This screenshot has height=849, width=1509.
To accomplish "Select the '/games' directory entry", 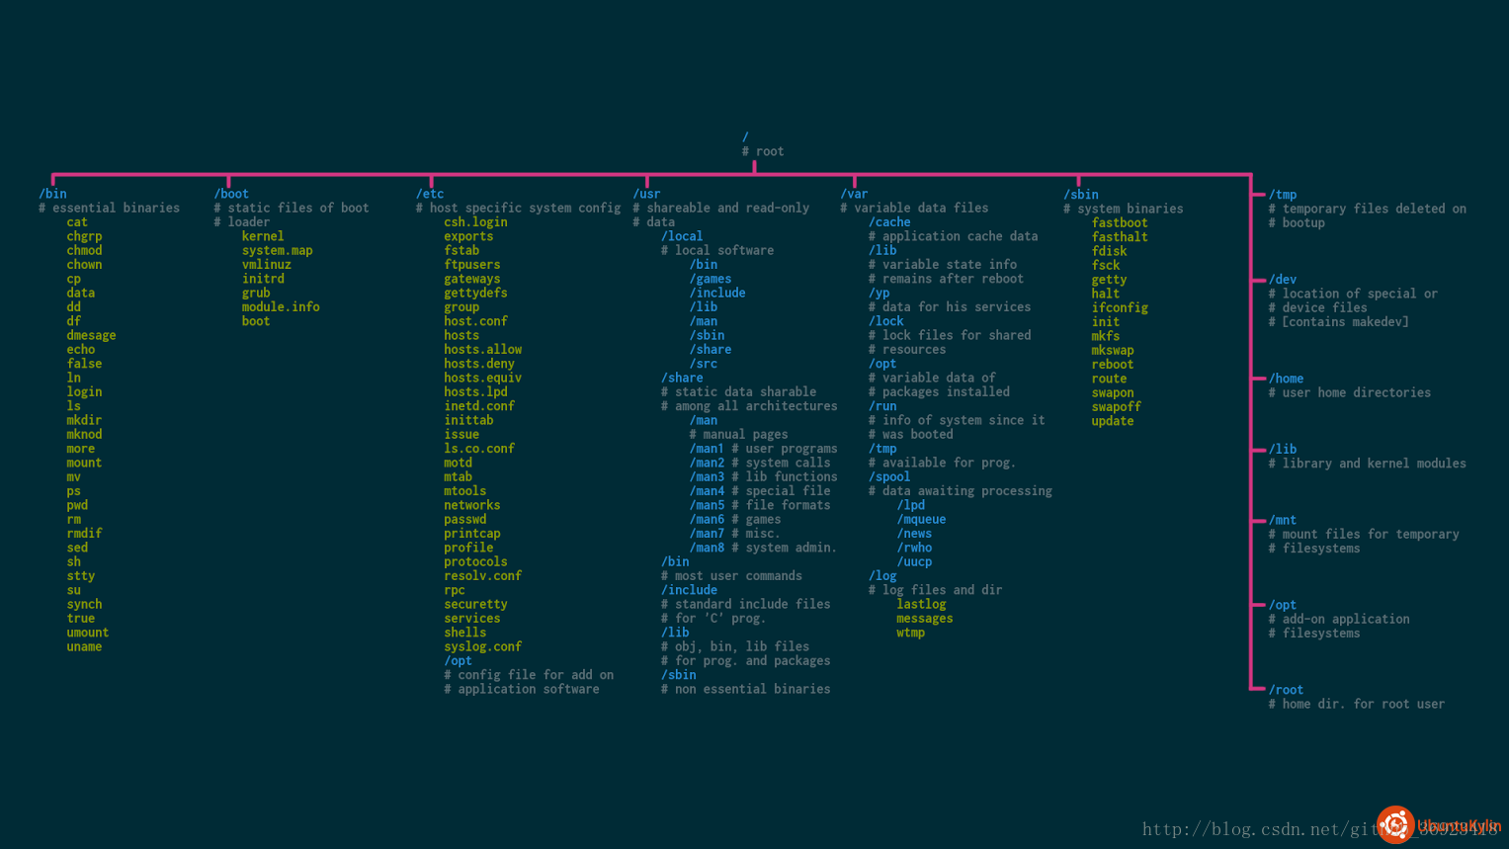I will [x=711, y=279].
